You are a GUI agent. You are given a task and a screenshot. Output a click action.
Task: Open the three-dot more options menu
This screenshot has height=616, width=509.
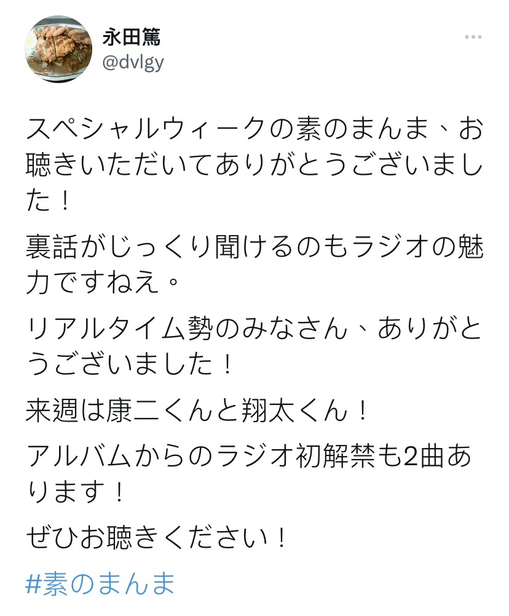point(473,38)
